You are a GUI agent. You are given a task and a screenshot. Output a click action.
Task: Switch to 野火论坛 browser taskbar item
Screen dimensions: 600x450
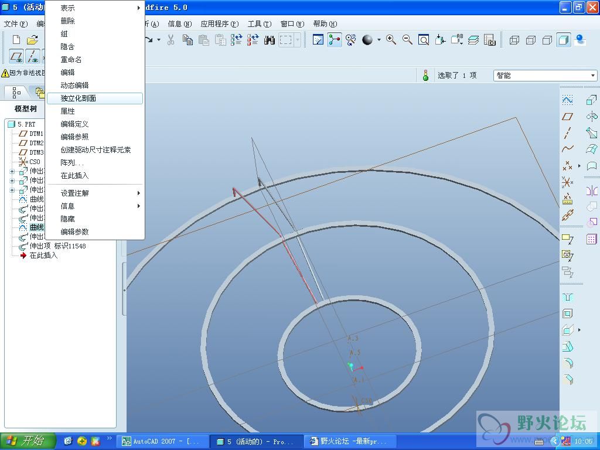tap(350, 441)
